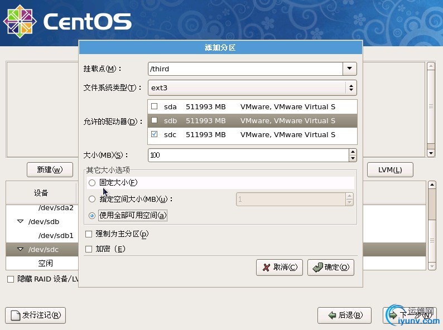This screenshot has height=330, width=443.
Task: Enable the 加密 (E) checkbox
Action: [89, 249]
